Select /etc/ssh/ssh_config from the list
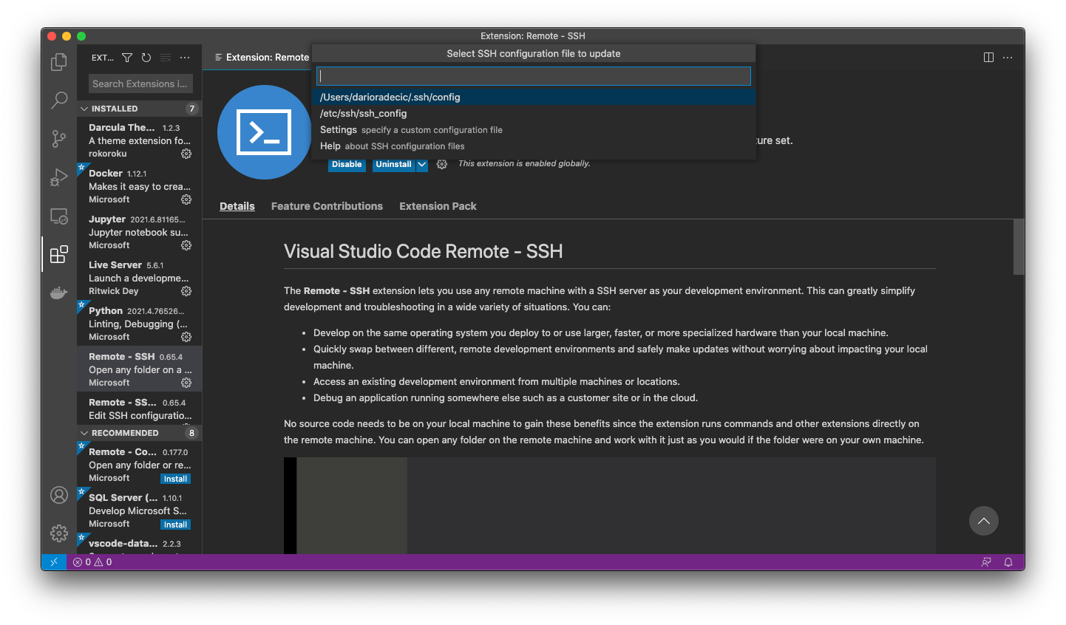 363,114
